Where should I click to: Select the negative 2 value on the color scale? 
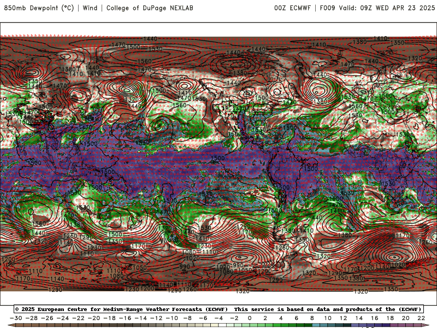[234, 318]
